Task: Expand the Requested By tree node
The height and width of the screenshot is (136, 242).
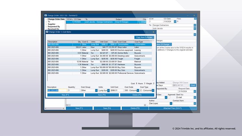Action: point(46,26)
